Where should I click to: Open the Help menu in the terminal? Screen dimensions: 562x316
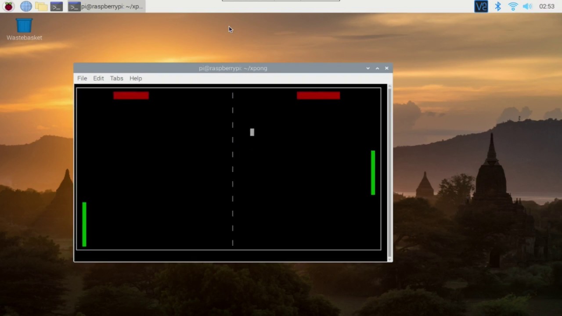tap(136, 78)
